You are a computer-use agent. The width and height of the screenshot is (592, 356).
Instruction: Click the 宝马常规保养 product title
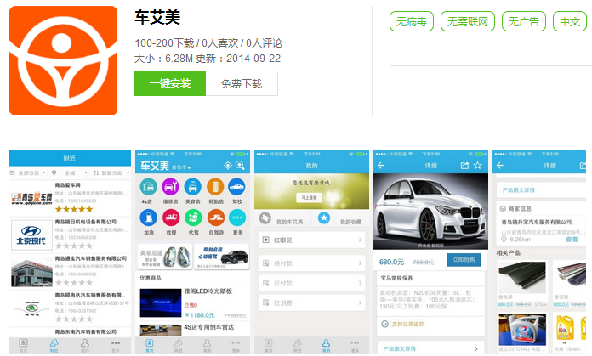[396, 278]
